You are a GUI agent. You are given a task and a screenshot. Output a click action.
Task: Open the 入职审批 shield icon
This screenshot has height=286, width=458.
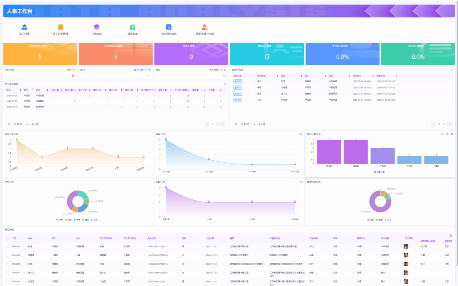coord(97,27)
